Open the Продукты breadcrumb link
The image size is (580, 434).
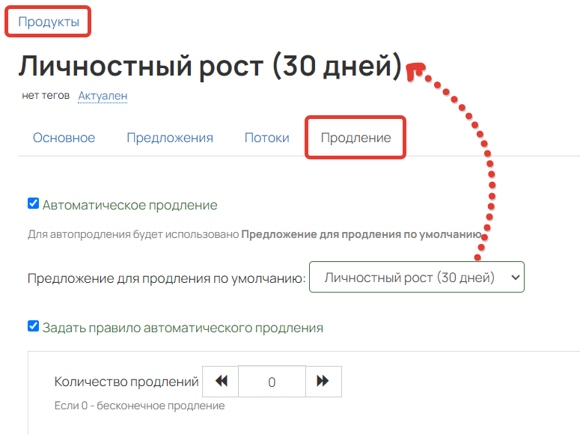(49, 22)
